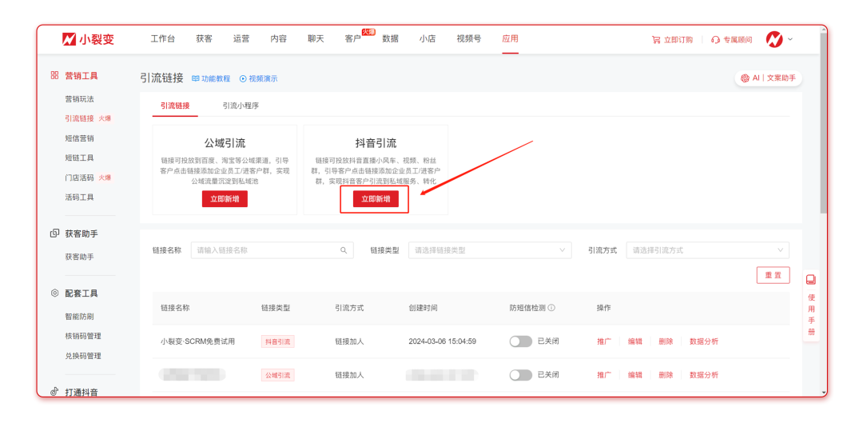Toggle 防短信检测 switch in second row
Image resolution: width=863 pixels, height=423 pixels.
[x=520, y=375]
